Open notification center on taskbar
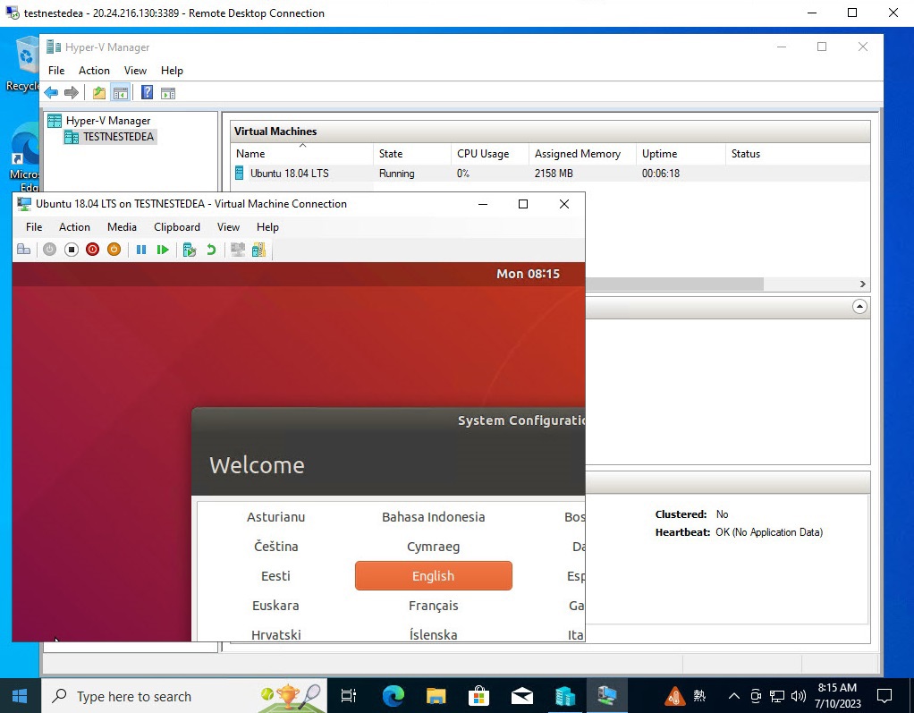 point(884,696)
